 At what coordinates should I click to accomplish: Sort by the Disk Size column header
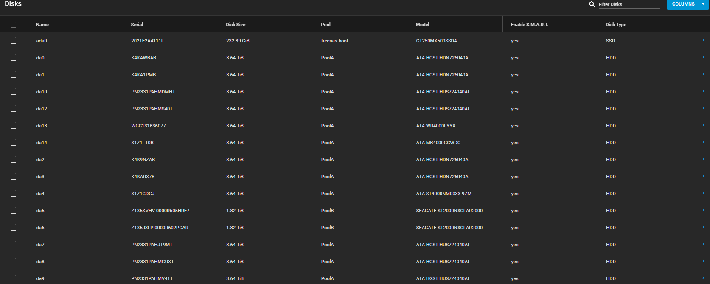[236, 25]
